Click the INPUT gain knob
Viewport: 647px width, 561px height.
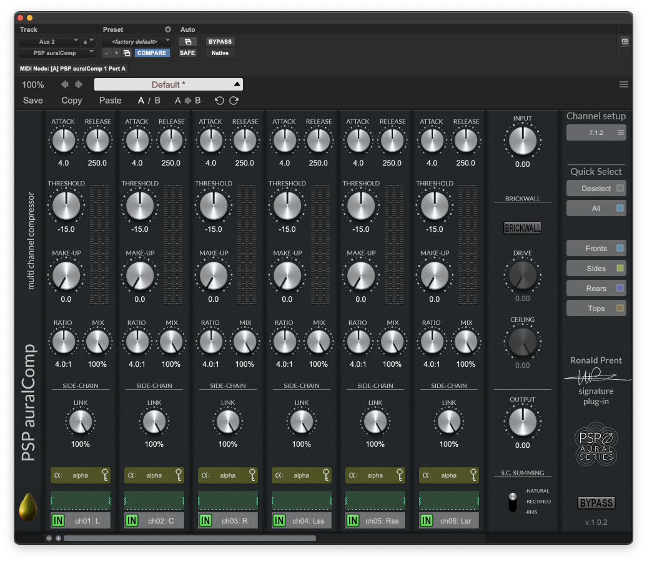click(x=522, y=141)
